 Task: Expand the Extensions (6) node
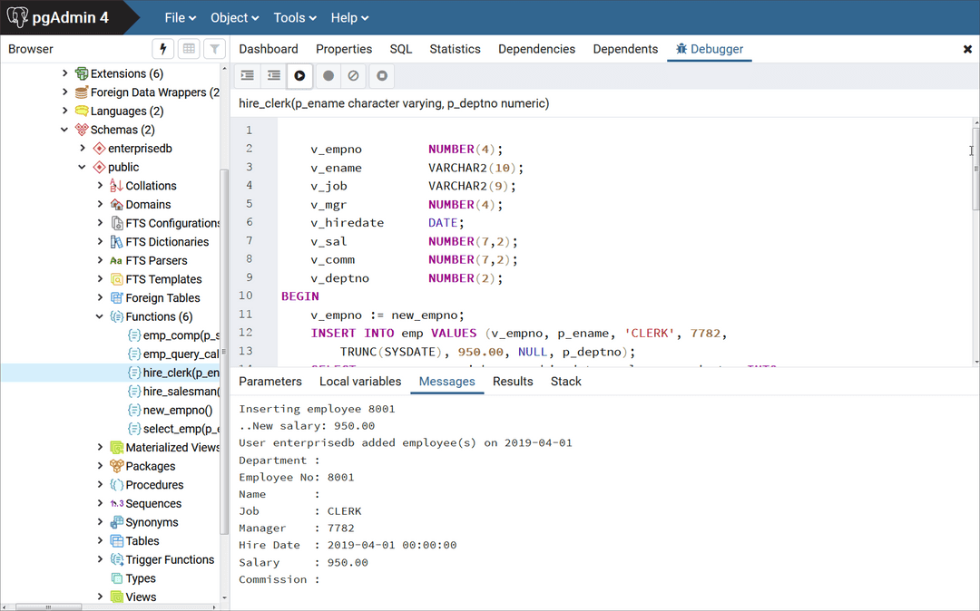[64, 73]
